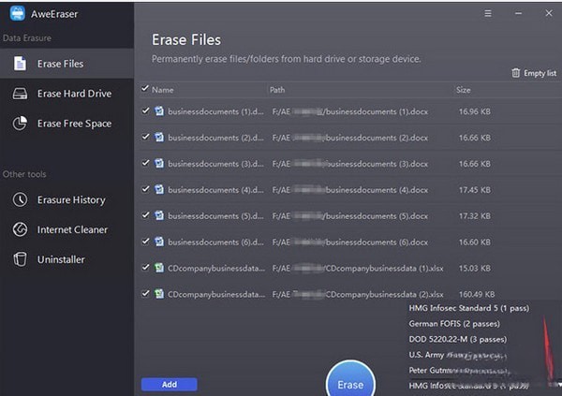The width and height of the screenshot is (562, 396).
Task: Toggle the select-all checkbox next to Name
Action: 145,89
